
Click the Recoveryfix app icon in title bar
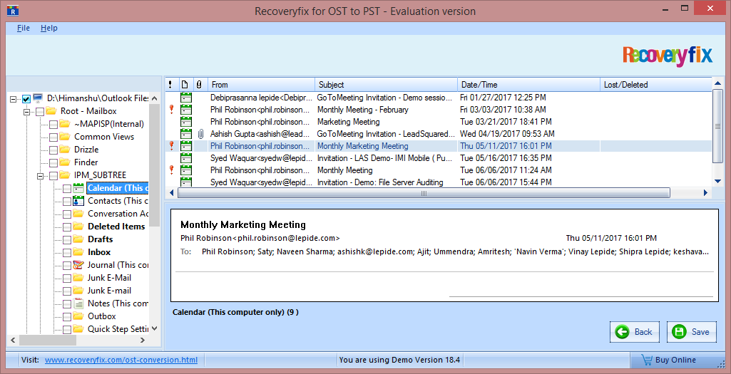(x=13, y=10)
